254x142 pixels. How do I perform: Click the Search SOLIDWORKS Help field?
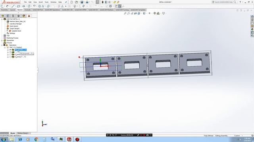pos(223,2)
